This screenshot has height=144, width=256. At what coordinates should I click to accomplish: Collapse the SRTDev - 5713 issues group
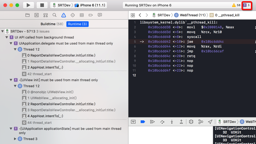click(3, 31)
